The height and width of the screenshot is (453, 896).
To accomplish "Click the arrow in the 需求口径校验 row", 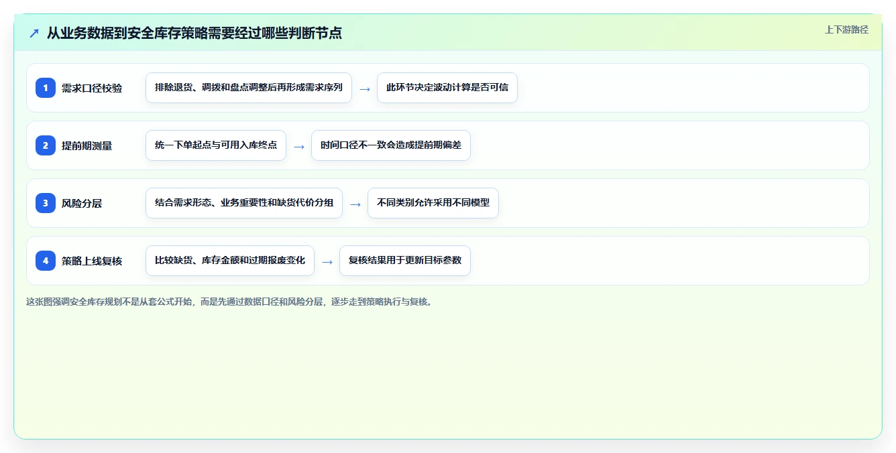I will pos(365,88).
